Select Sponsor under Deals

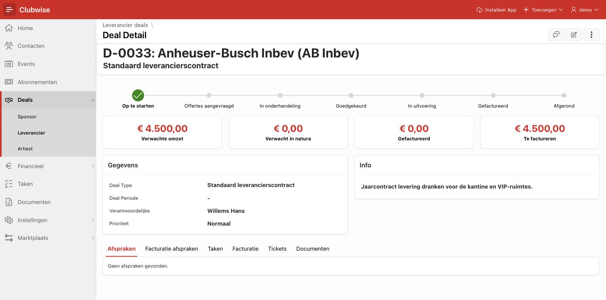27,116
